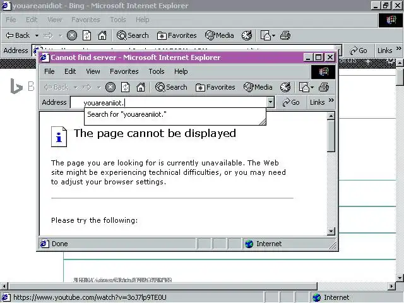404x303 pixels.
Task: Click Print icon in Bing window toolbar
Action: [x=285, y=35]
